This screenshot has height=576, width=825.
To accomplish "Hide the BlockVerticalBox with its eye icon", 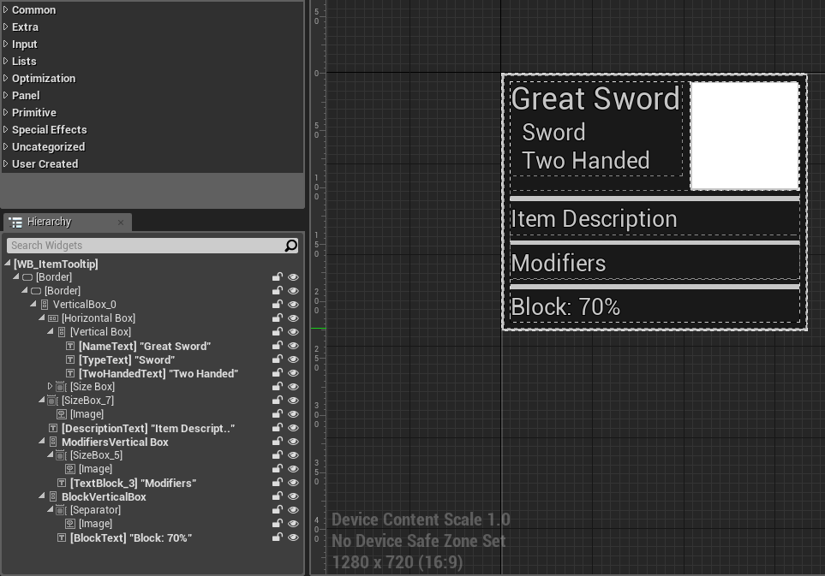I will 293,496.
